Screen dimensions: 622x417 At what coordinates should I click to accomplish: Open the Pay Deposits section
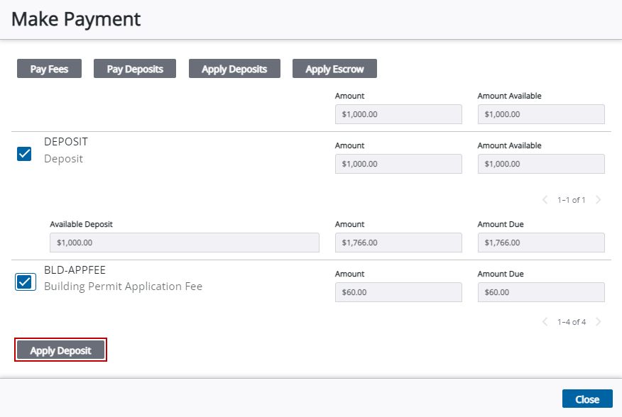tap(135, 69)
